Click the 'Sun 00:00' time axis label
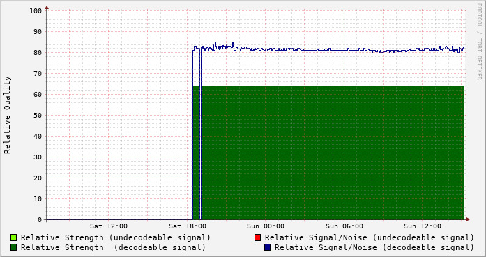Screen dimensions: 486x257 pos(266,226)
